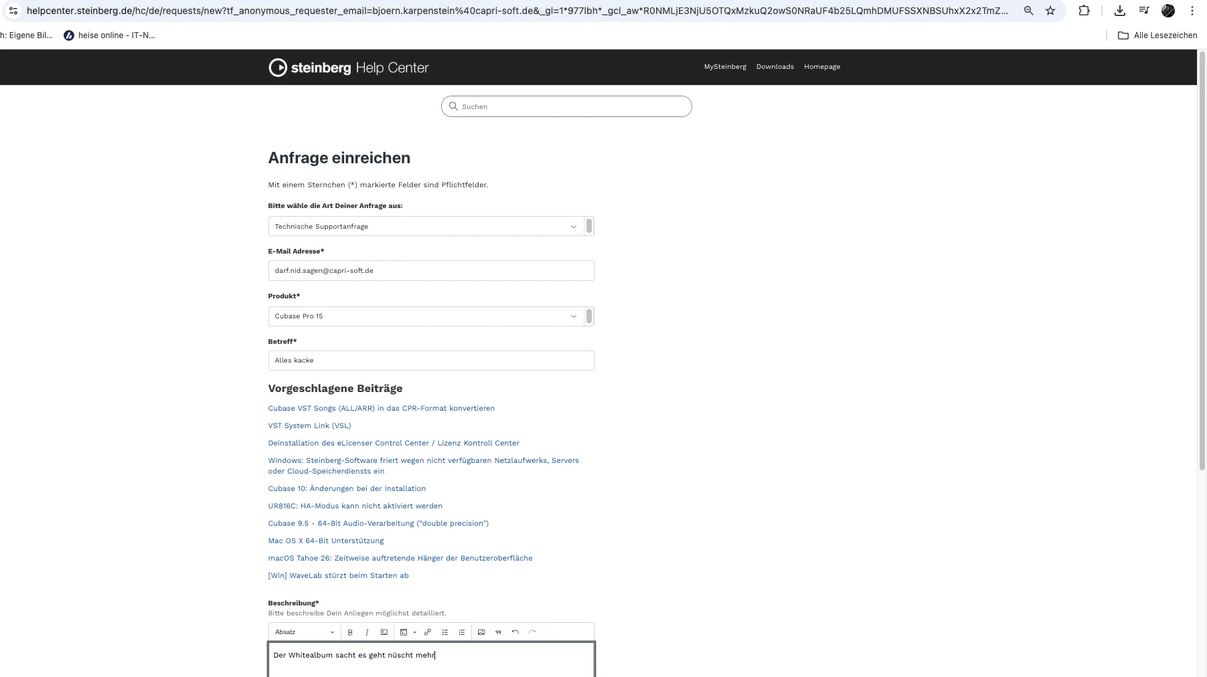This screenshot has height=677, width=1207.
Task: Undo last edit in description editor
Action: click(515, 632)
